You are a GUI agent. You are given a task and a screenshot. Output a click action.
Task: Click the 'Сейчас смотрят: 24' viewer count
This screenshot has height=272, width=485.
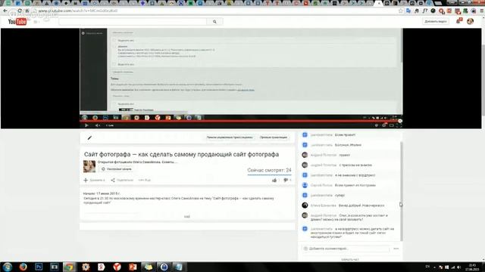pyautogui.click(x=269, y=170)
